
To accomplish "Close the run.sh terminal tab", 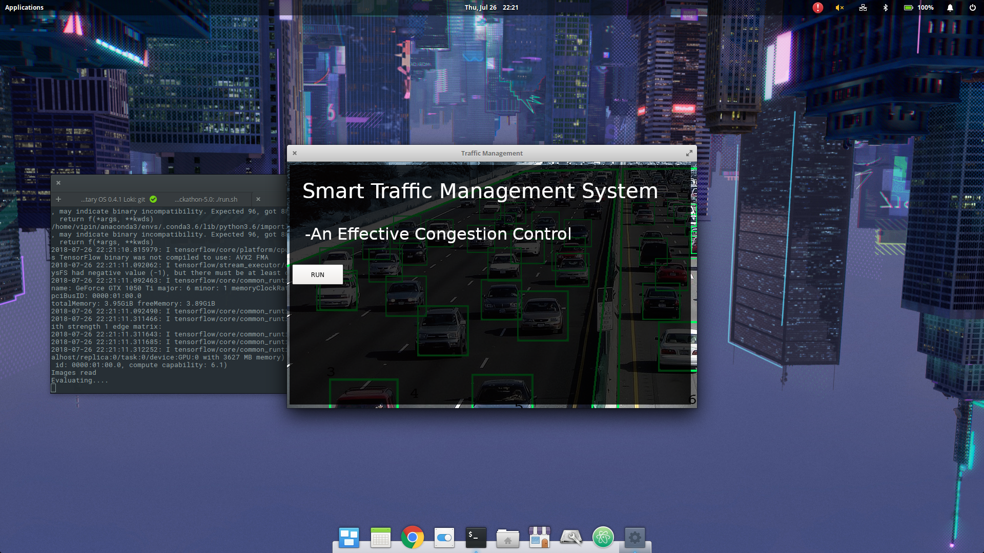I will tap(258, 199).
